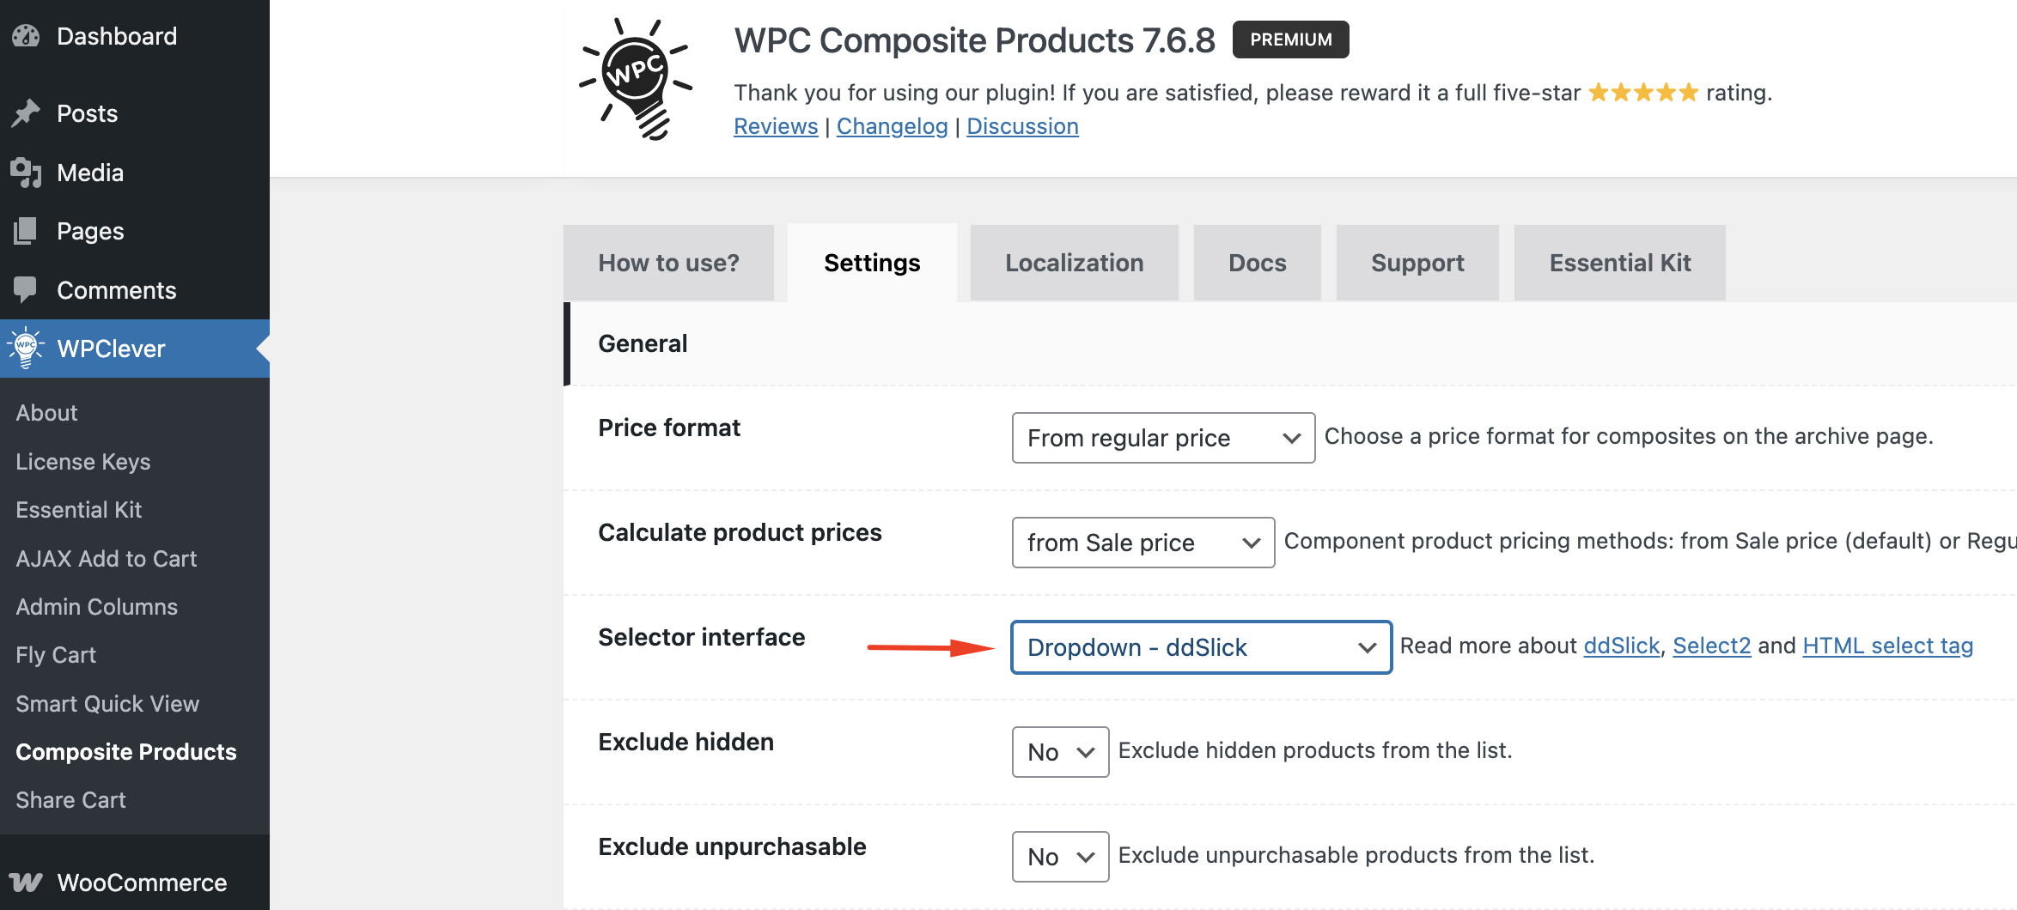Click the Pages document icon
The width and height of the screenshot is (2017, 910).
click(x=26, y=231)
